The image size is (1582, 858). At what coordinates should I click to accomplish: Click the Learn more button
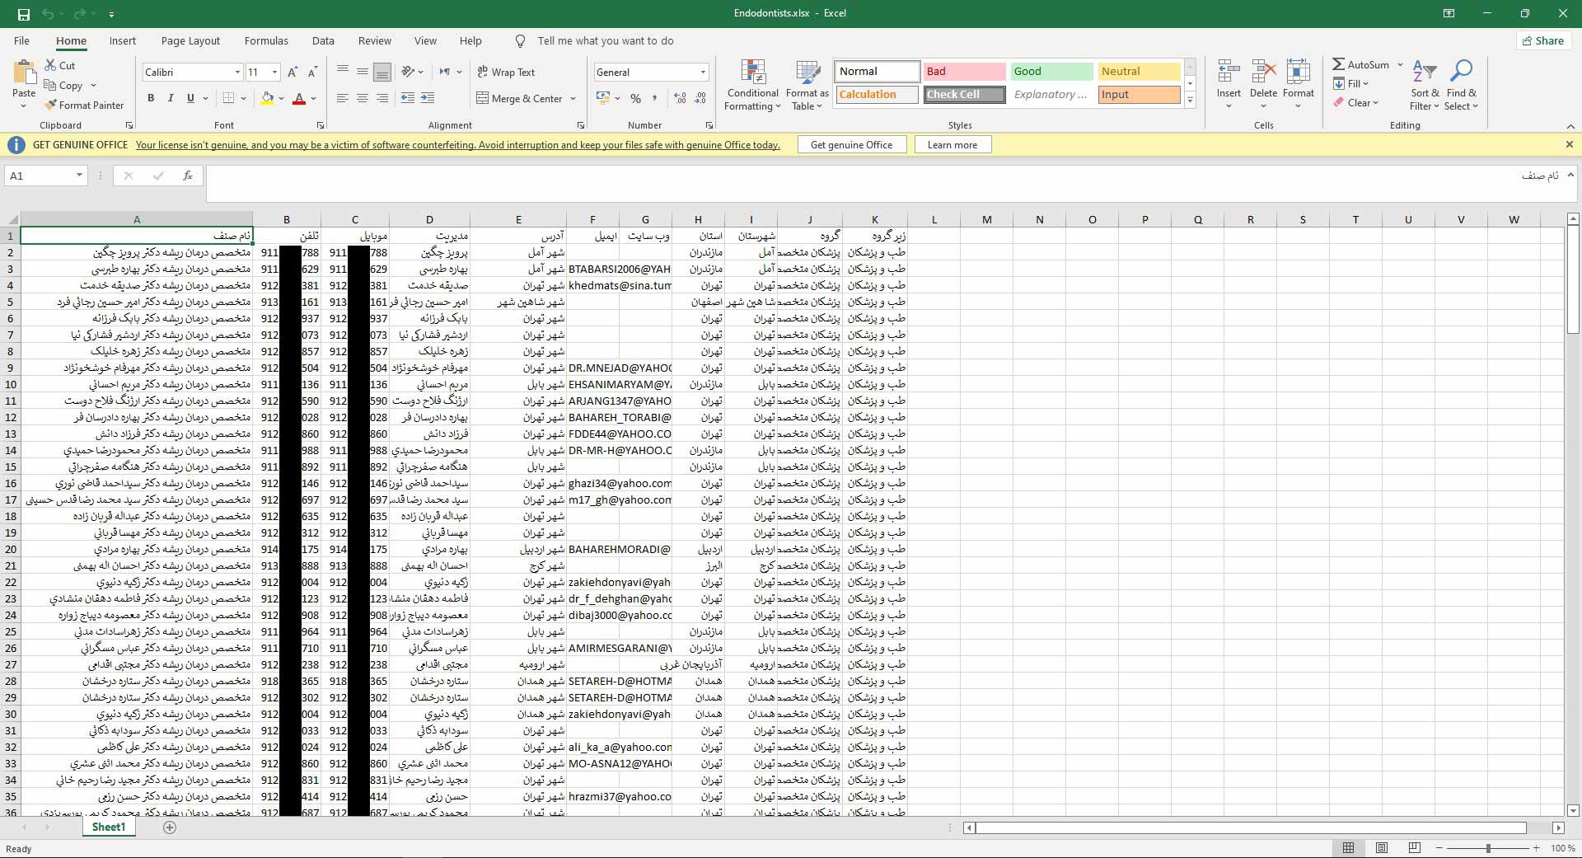tap(952, 145)
